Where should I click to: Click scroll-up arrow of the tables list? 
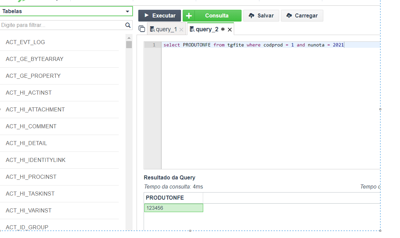coord(129,38)
